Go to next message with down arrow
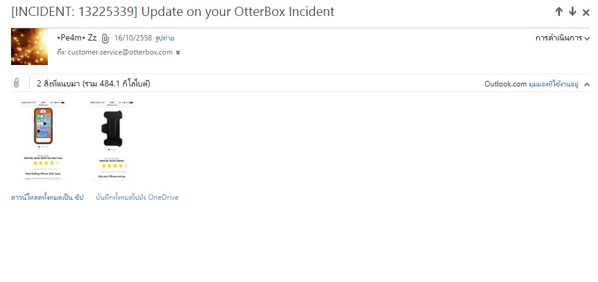Image resolution: width=598 pixels, height=282 pixels. tap(572, 12)
